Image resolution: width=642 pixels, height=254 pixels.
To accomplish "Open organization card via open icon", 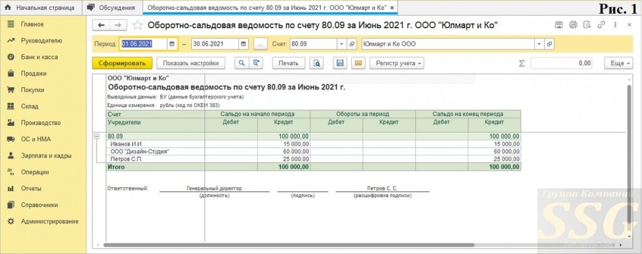I will click(549, 44).
